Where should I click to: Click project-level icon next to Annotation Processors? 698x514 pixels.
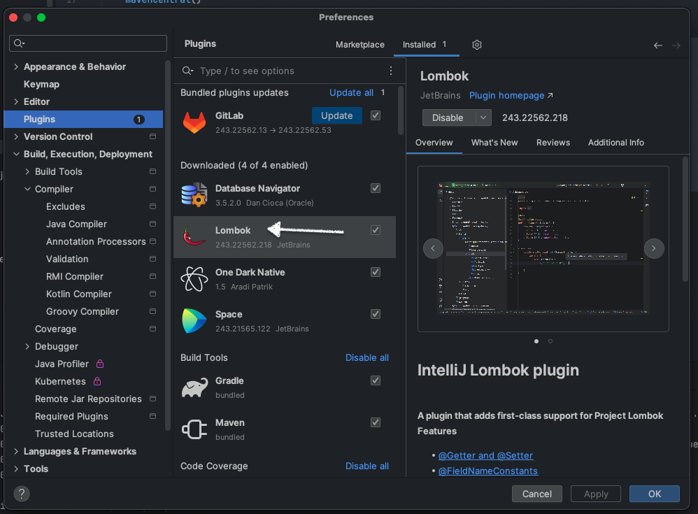coord(152,241)
